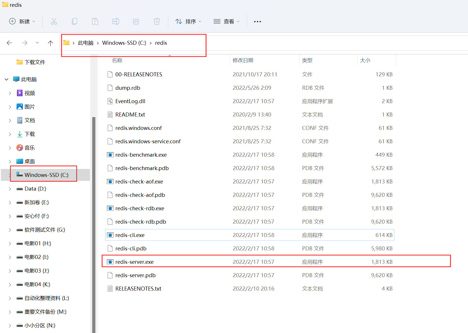Image resolution: width=468 pixels, height=333 pixels.
Task: Click the 下载 download arrow icon in sidebar
Action: coord(20,134)
